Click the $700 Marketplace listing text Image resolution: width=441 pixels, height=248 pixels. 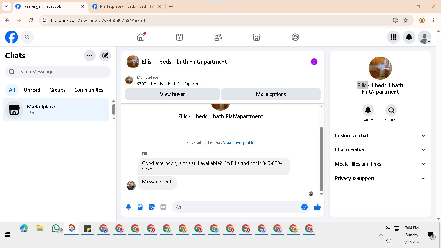coord(171,84)
